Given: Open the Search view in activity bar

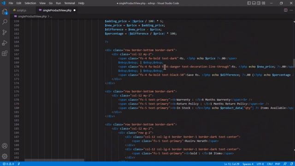Looking at the screenshot, I should coord(5,22).
